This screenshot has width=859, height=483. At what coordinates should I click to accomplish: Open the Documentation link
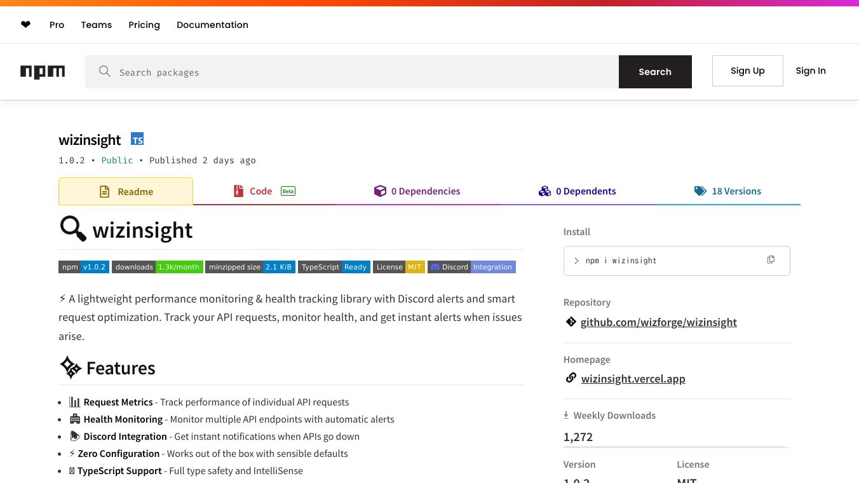coord(212,25)
